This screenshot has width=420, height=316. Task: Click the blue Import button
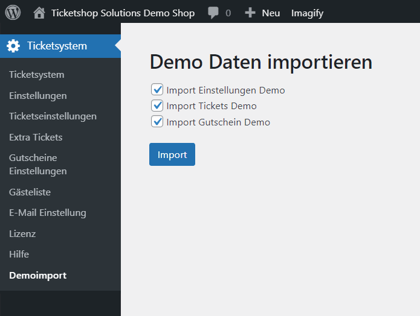coord(172,154)
